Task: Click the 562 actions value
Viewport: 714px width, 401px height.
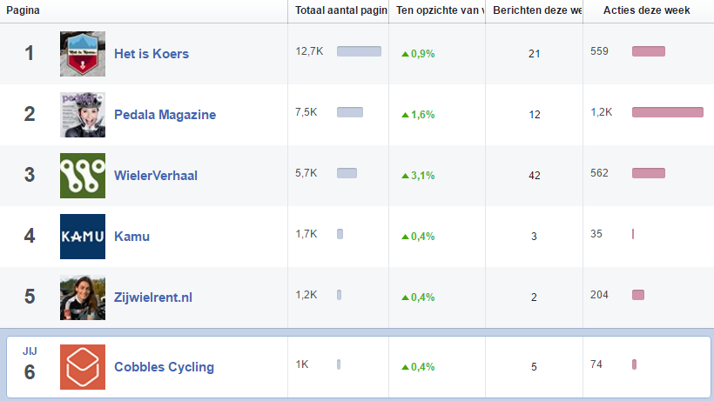Action: pyautogui.click(x=599, y=173)
